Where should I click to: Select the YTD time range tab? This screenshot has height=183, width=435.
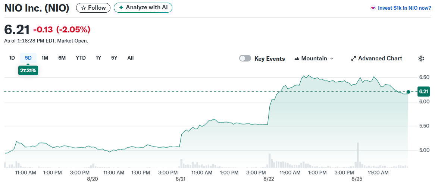click(x=81, y=58)
